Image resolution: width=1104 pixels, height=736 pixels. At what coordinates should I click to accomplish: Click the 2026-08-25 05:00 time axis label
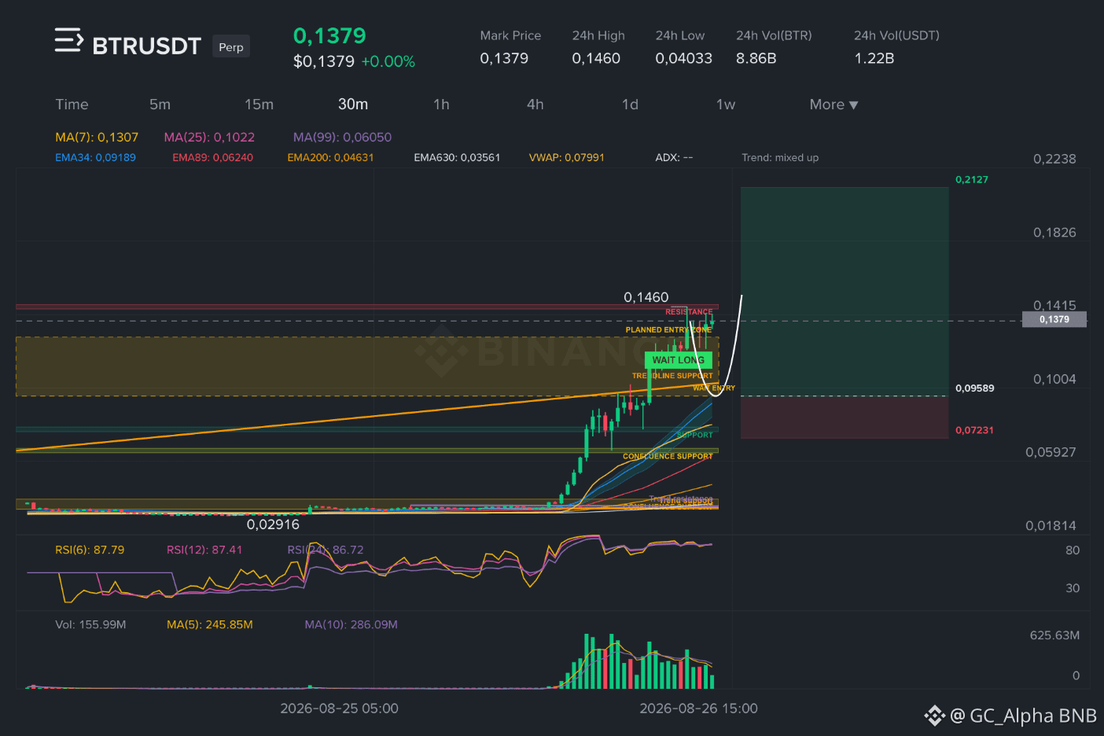pyautogui.click(x=339, y=708)
